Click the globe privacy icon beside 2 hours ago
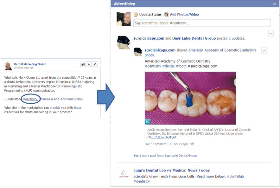This screenshot has height=188, width=280. click(32, 68)
